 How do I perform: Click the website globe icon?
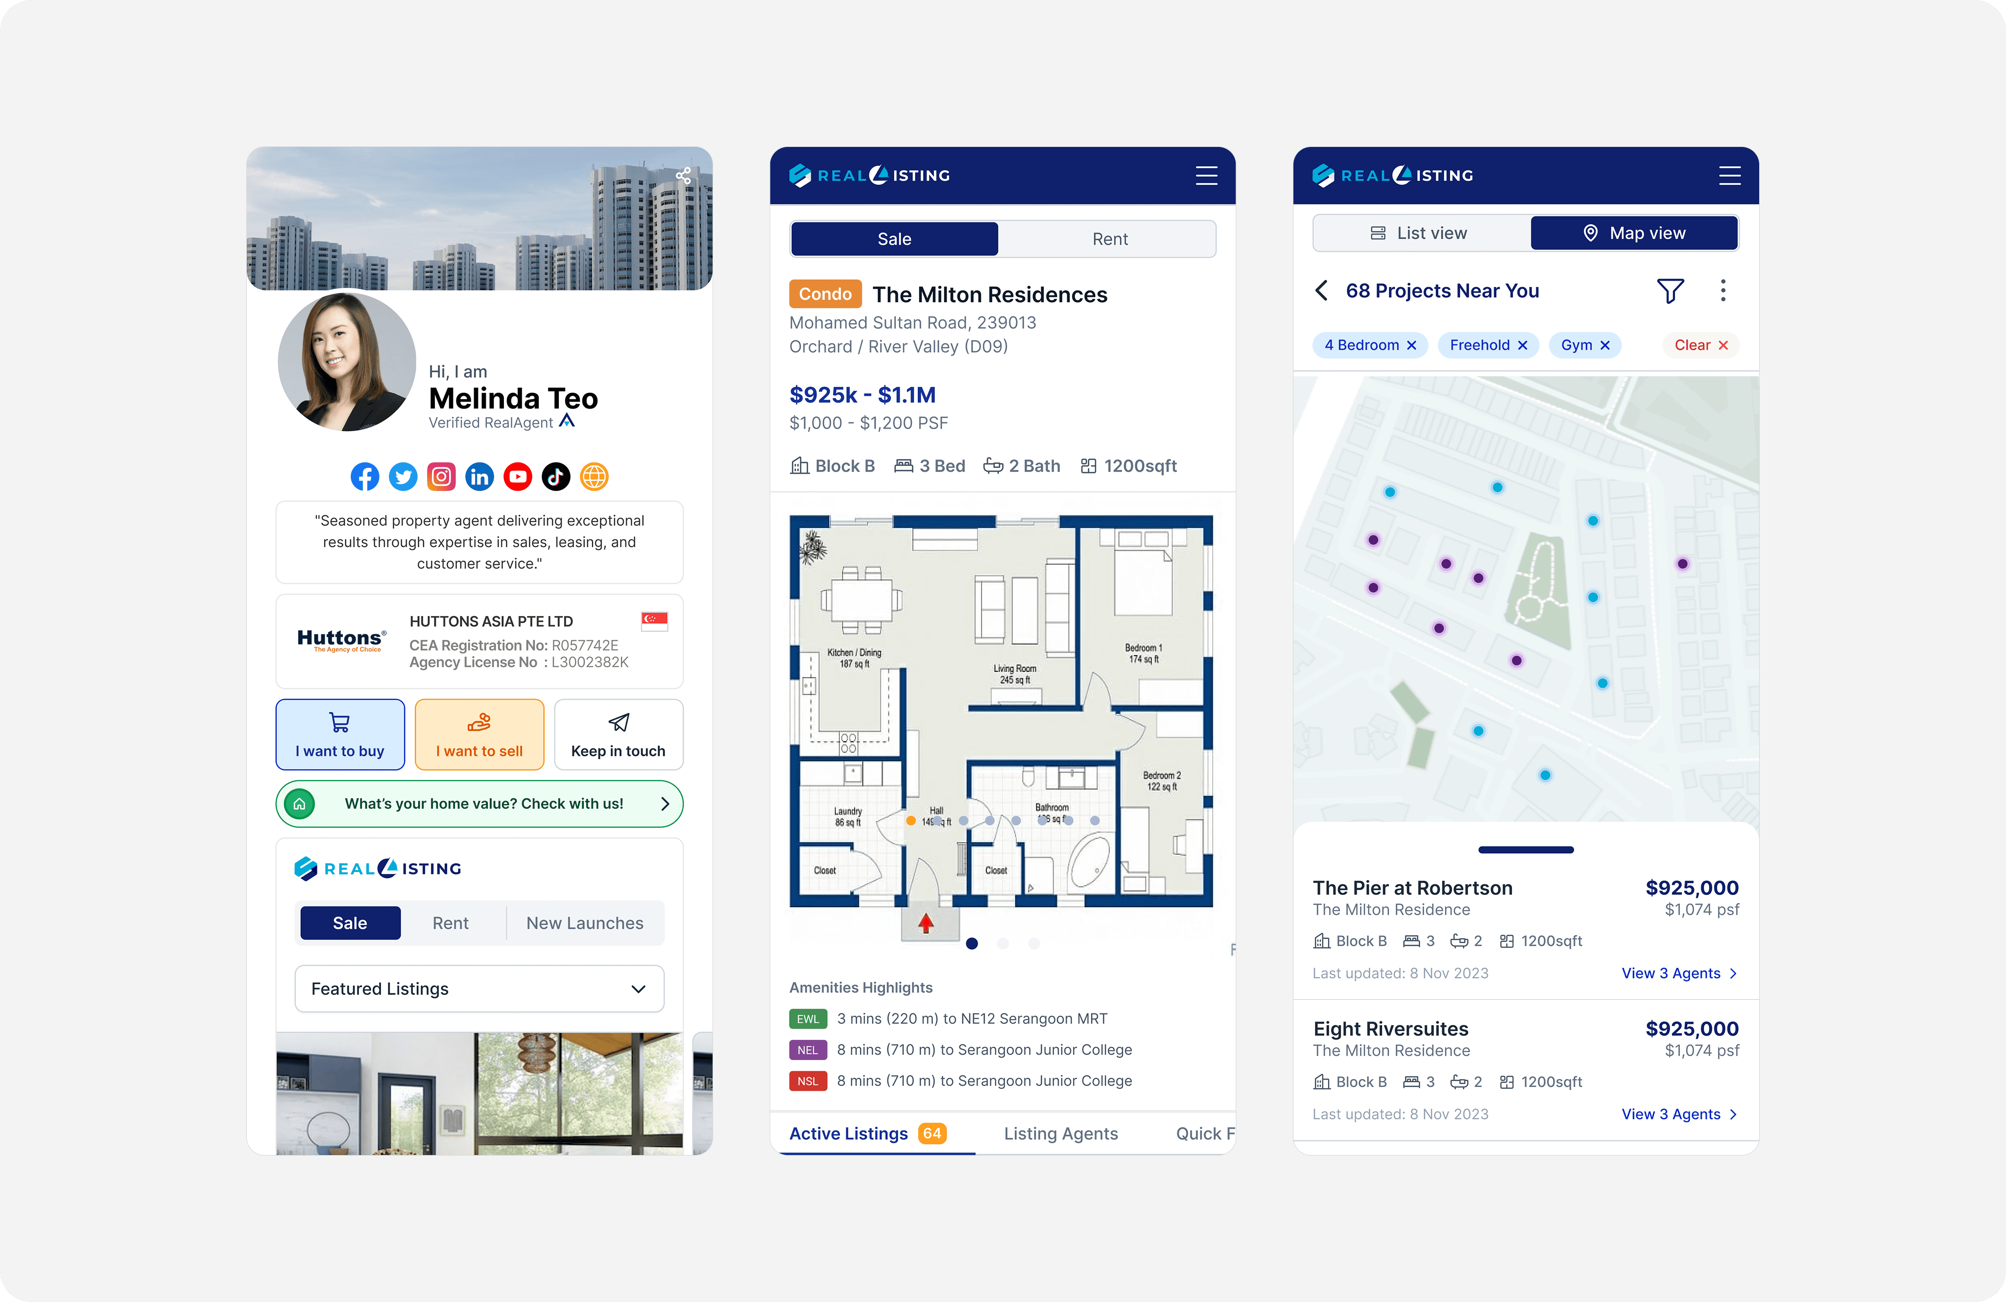coord(594,477)
